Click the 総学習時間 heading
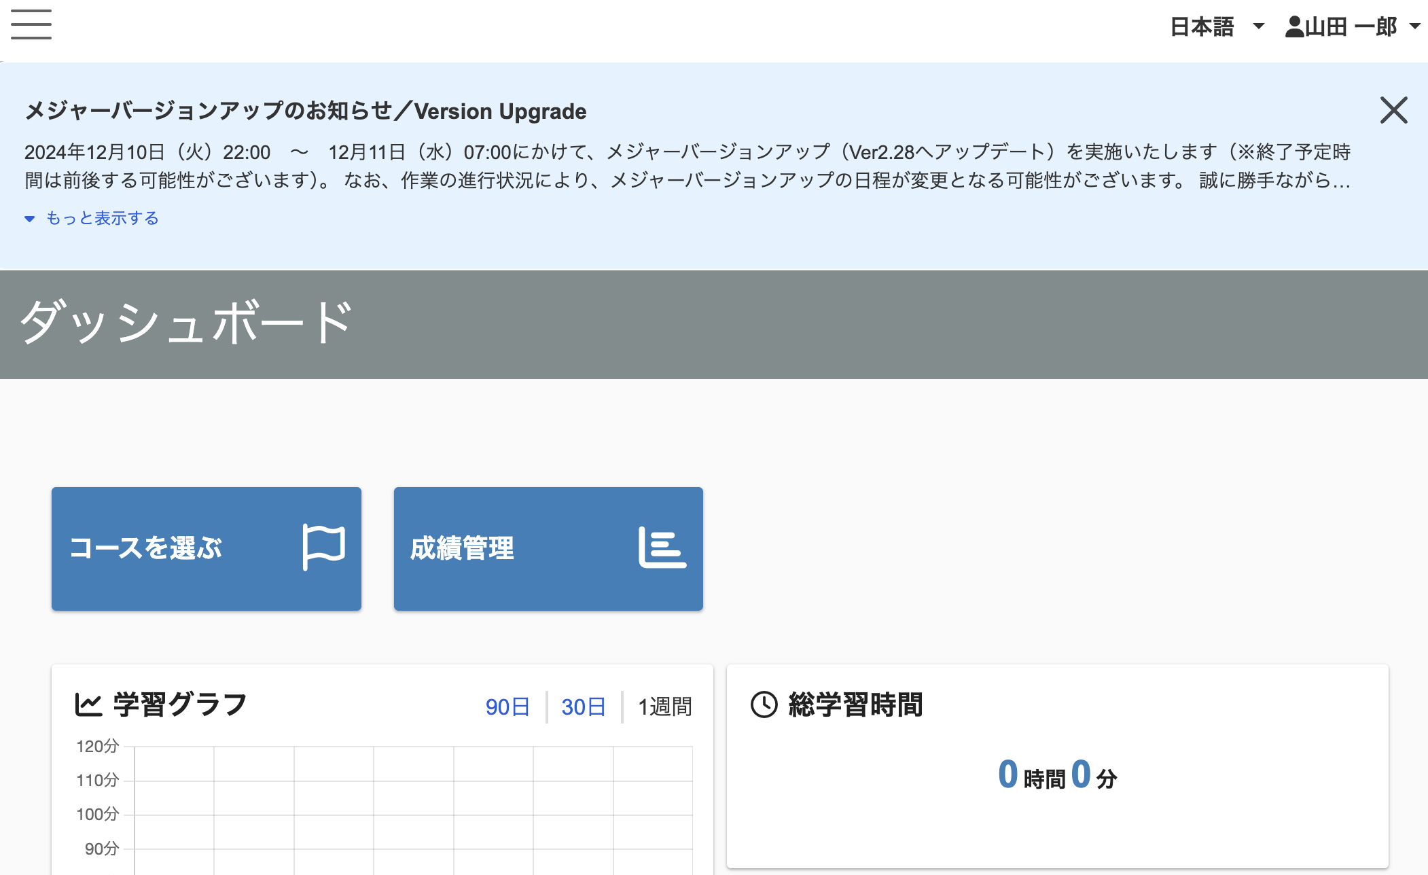This screenshot has width=1428, height=875. coord(855,705)
